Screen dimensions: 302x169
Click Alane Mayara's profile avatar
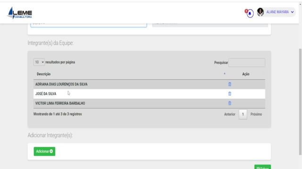260,12
